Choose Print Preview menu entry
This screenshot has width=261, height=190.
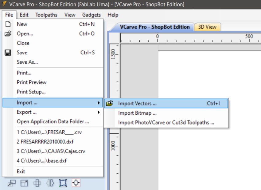point(53,82)
